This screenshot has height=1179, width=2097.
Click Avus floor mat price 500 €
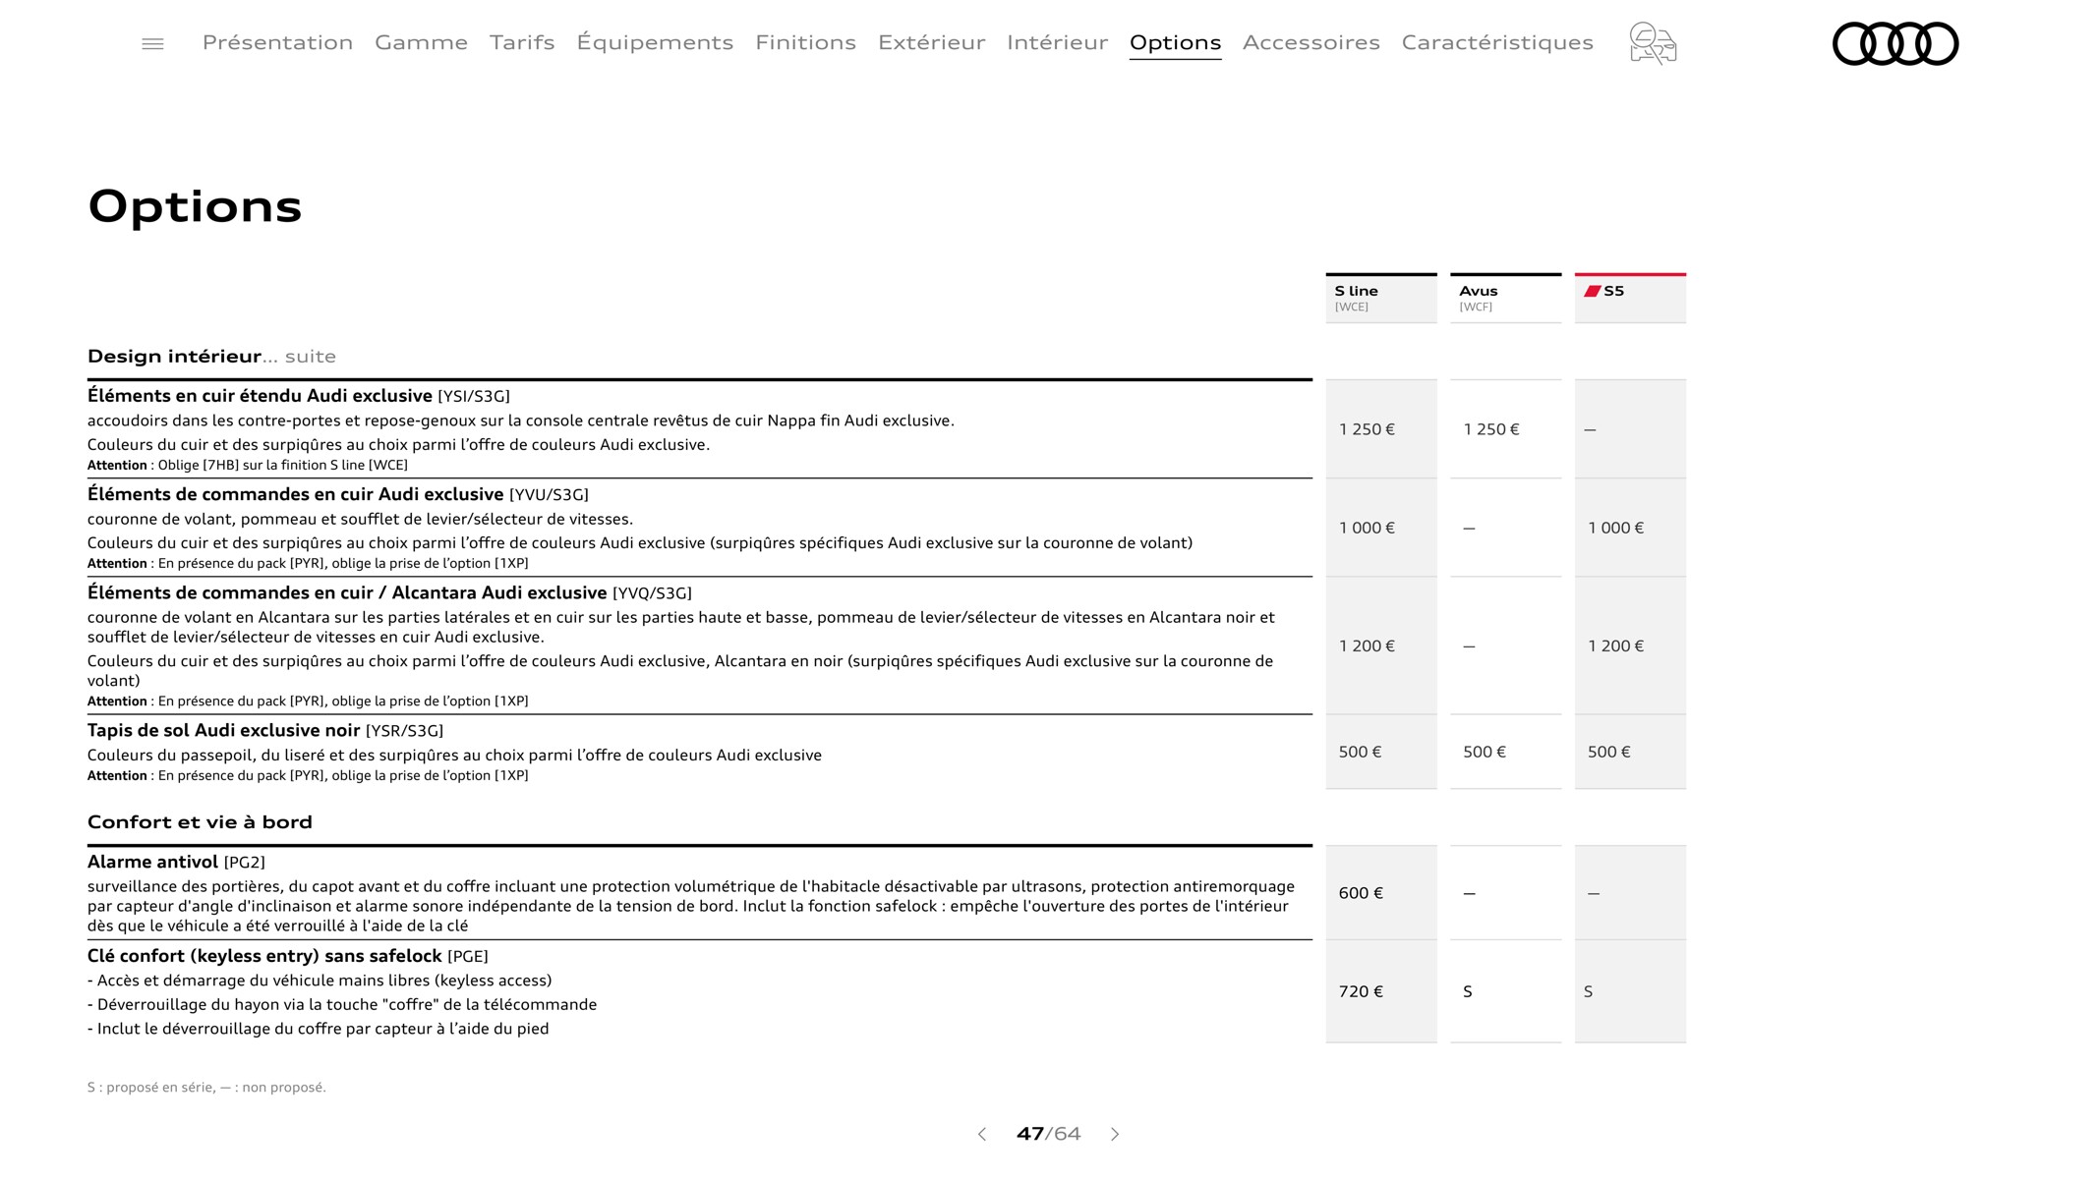click(1485, 752)
